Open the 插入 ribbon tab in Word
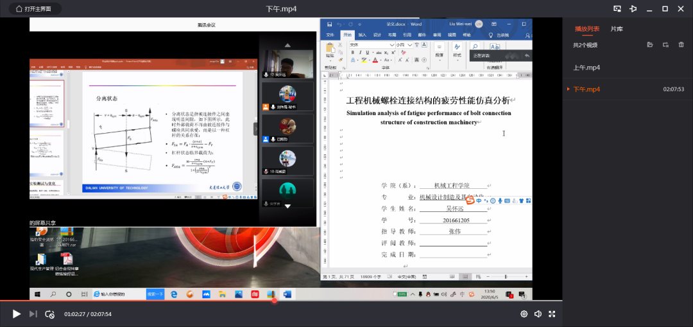The image size is (693, 327). coord(363,35)
